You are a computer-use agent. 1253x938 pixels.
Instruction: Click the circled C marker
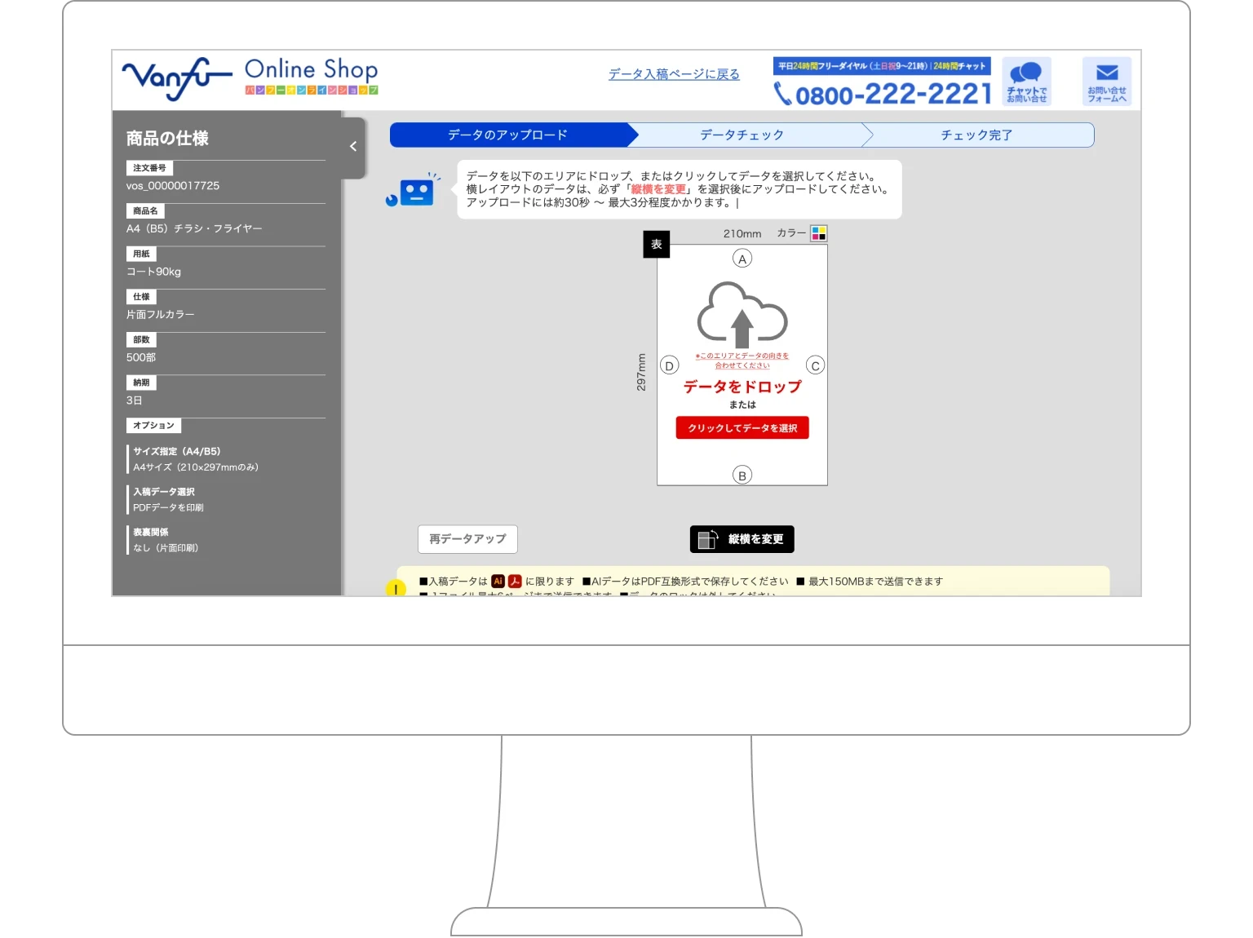coord(815,365)
